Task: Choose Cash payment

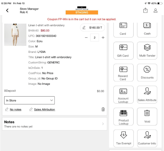Action: (147, 30)
